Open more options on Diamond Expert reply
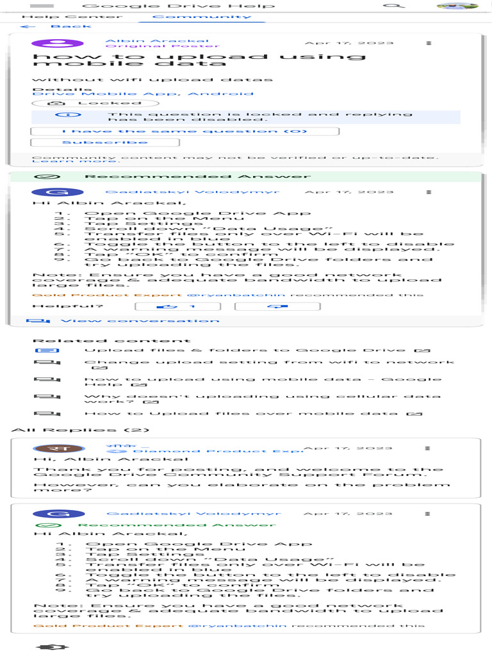The width and height of the screenshot is (492, 656). coord(427,448)
